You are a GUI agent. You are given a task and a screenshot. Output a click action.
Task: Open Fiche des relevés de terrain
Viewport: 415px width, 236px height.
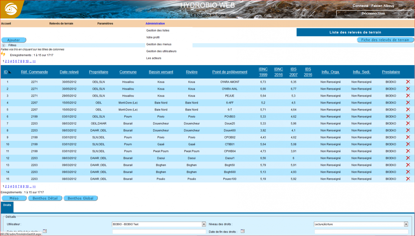(385, 40)
